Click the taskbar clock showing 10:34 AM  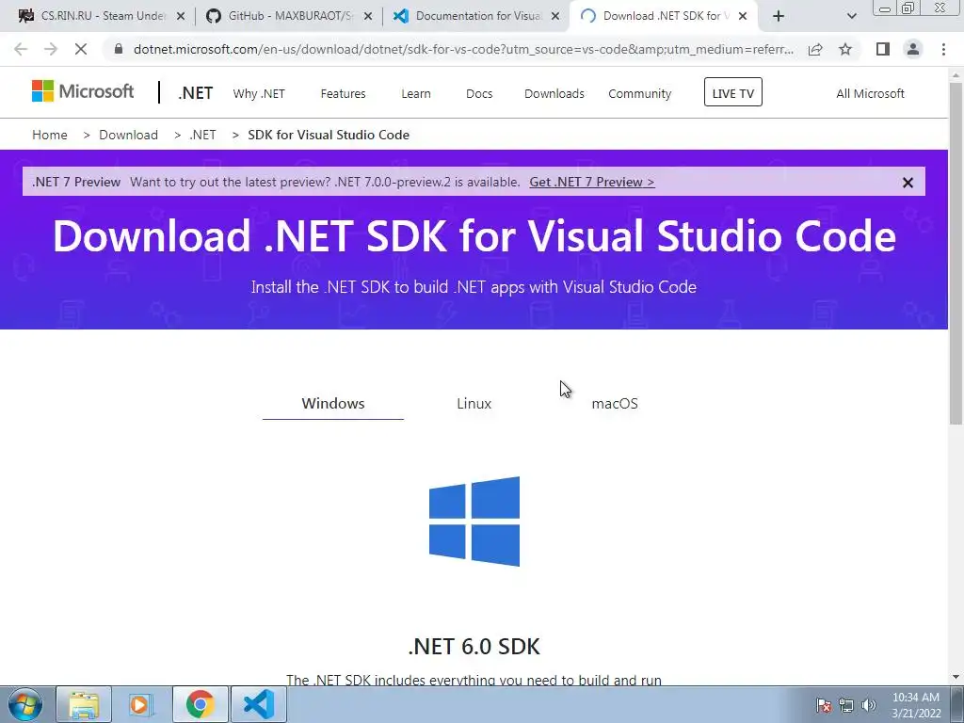pos(916,705)
